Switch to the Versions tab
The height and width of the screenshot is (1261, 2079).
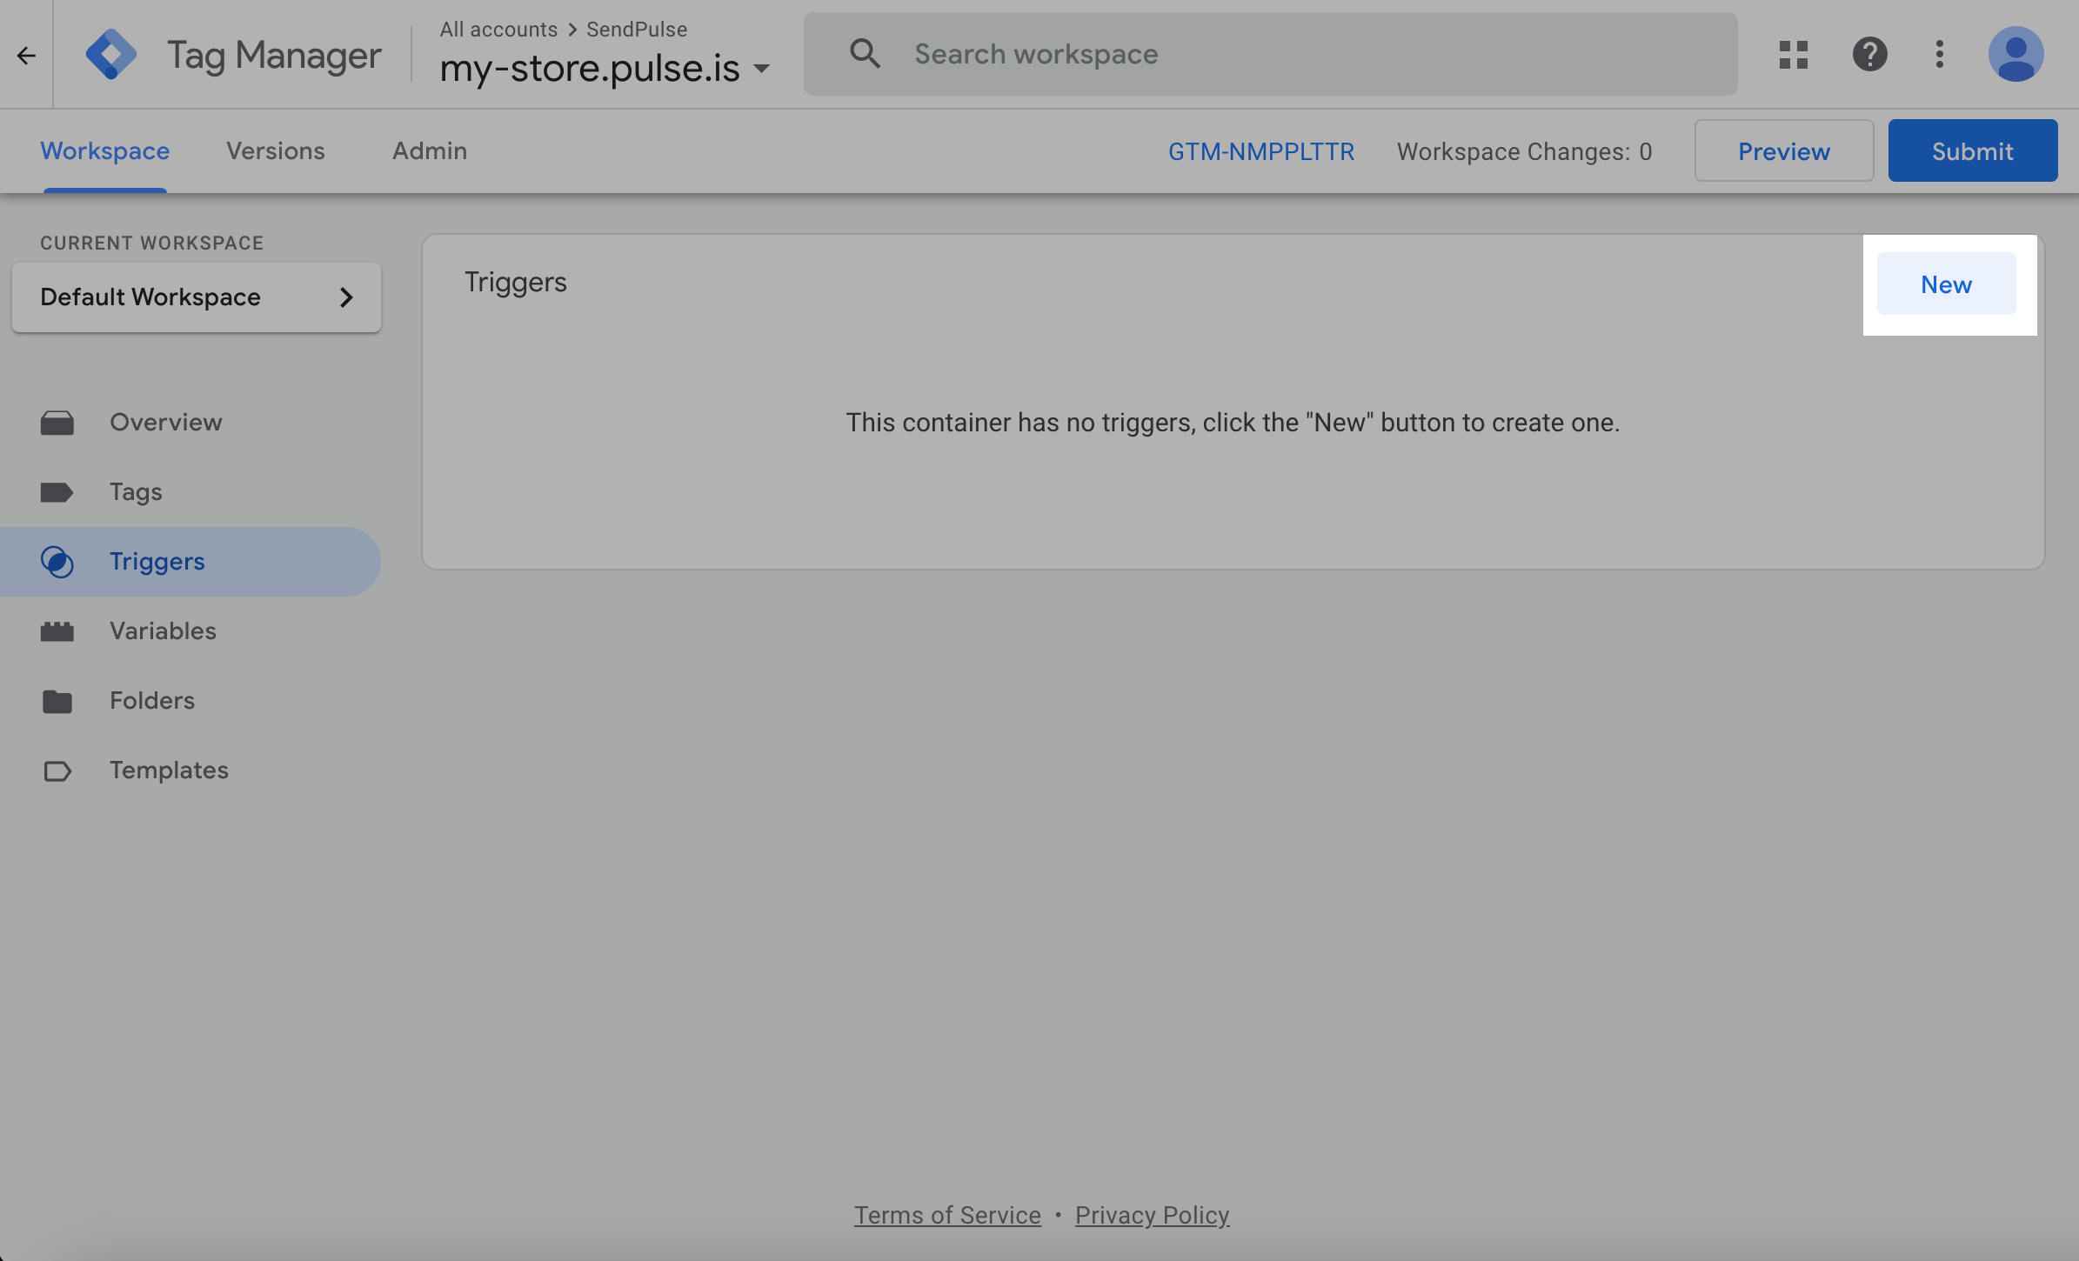pyautogui.click(x=275, y=151)
